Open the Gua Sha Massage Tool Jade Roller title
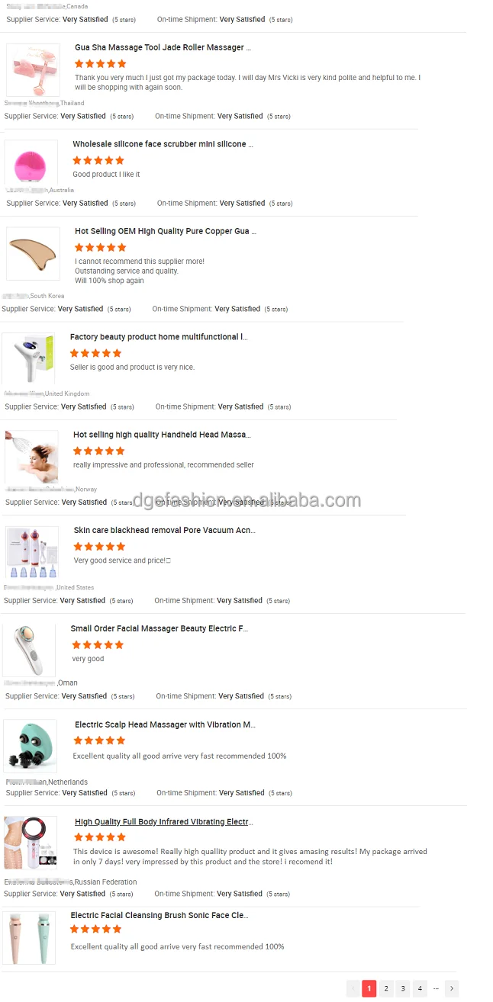This screenshot has width=493, height=1002. click(x=163, y=47)
